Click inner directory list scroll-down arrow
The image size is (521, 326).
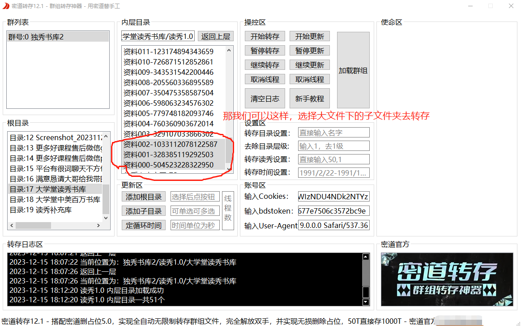tap(229, 169)
